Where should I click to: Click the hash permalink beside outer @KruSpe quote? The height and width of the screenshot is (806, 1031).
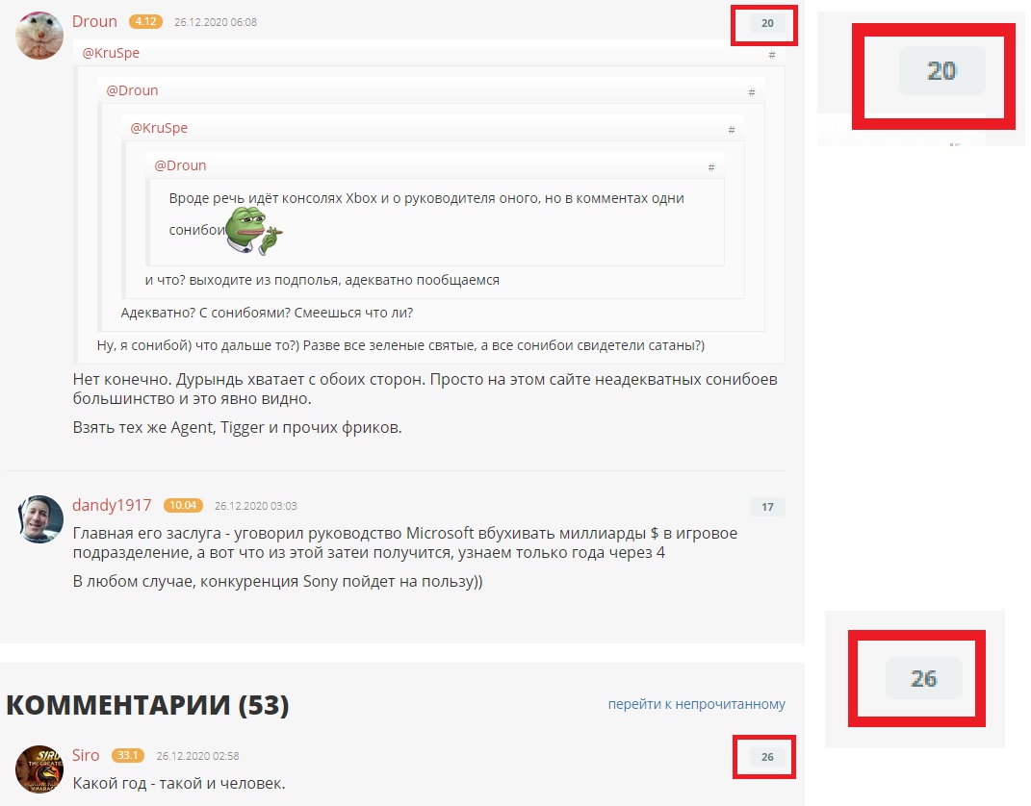pyautogui.click(x=772, y=55)
